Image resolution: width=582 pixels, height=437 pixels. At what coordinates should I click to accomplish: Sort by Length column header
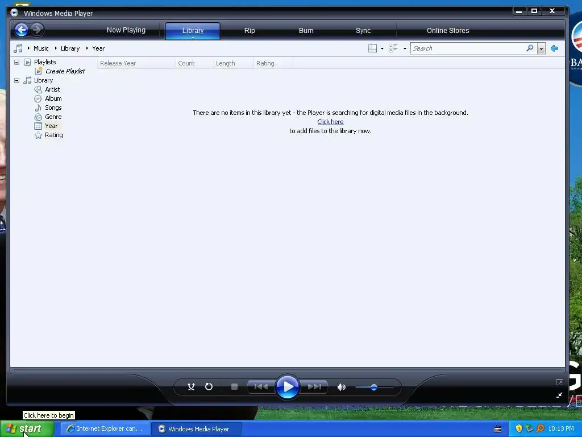click(x=234, y=63)
